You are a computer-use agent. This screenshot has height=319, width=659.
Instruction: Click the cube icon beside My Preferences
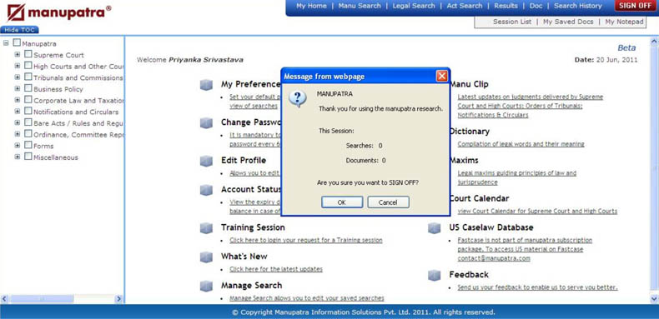point(206,85)
